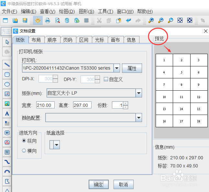Select the QR code tool in the sidebar

(7, 152)
